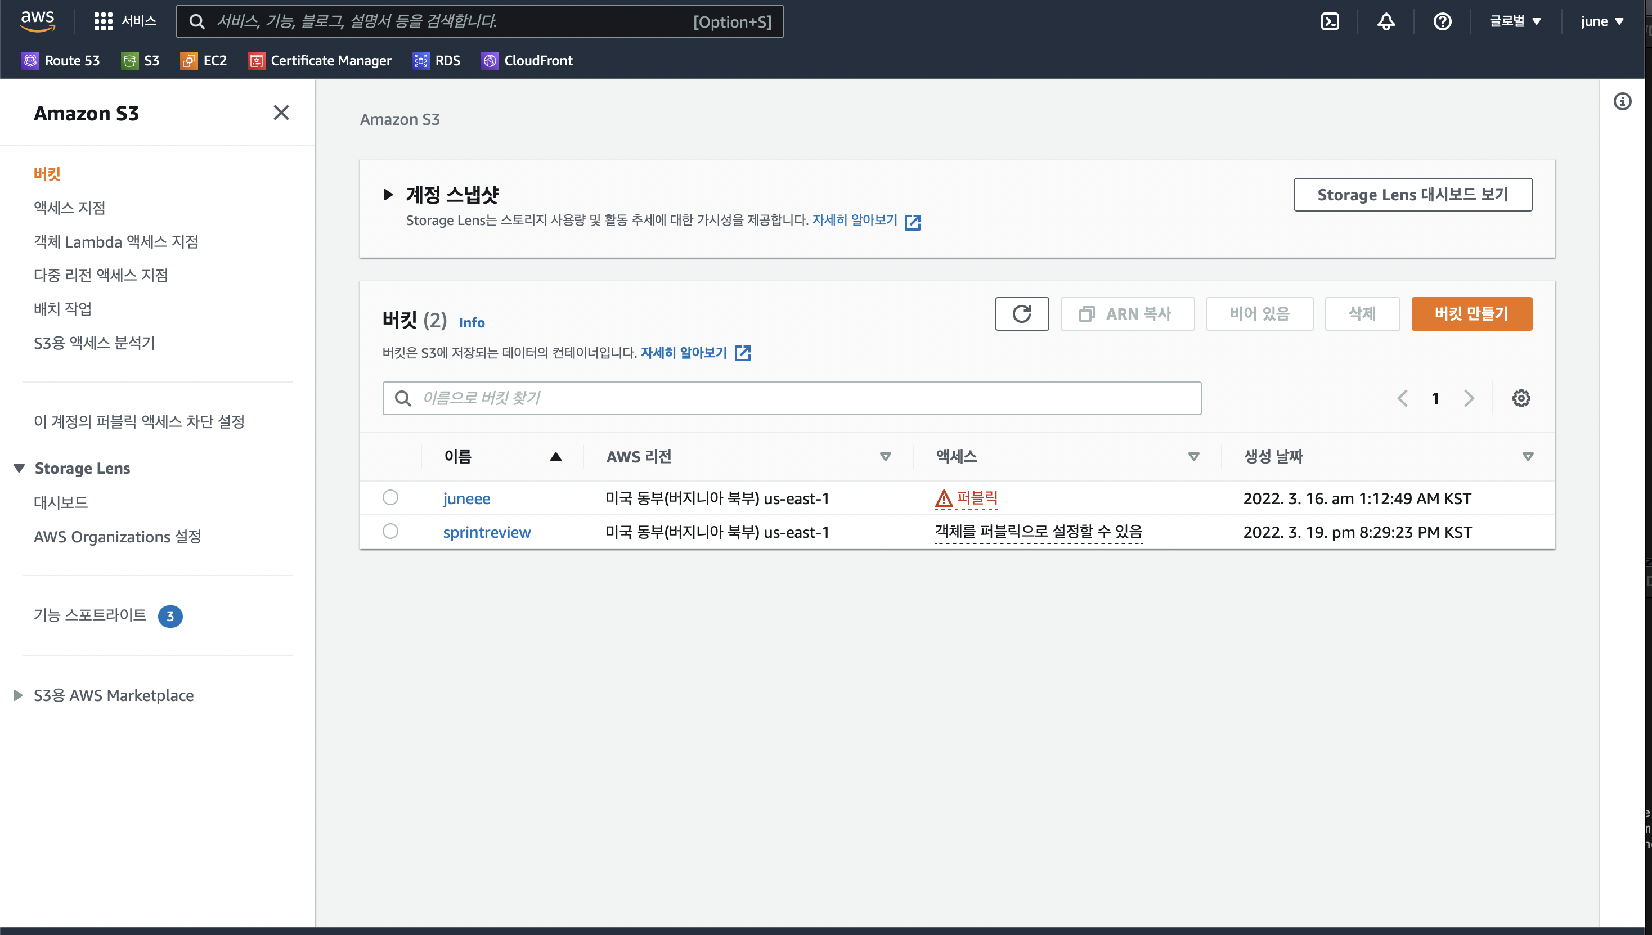The height and width of the screenshot is (935, 1652).
Task: Expand S3용 AWS Marketplace sidebar group
Action: tap(18, 695)
